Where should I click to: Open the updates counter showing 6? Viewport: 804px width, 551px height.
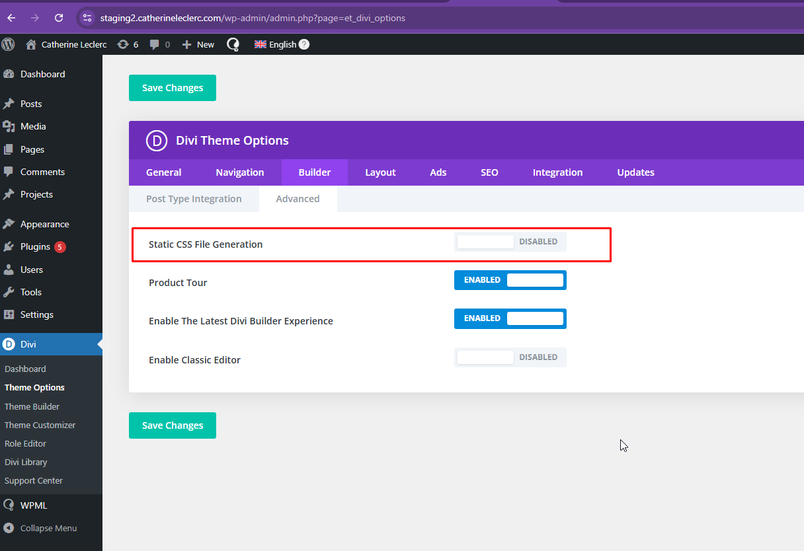(x=128, y=44)
